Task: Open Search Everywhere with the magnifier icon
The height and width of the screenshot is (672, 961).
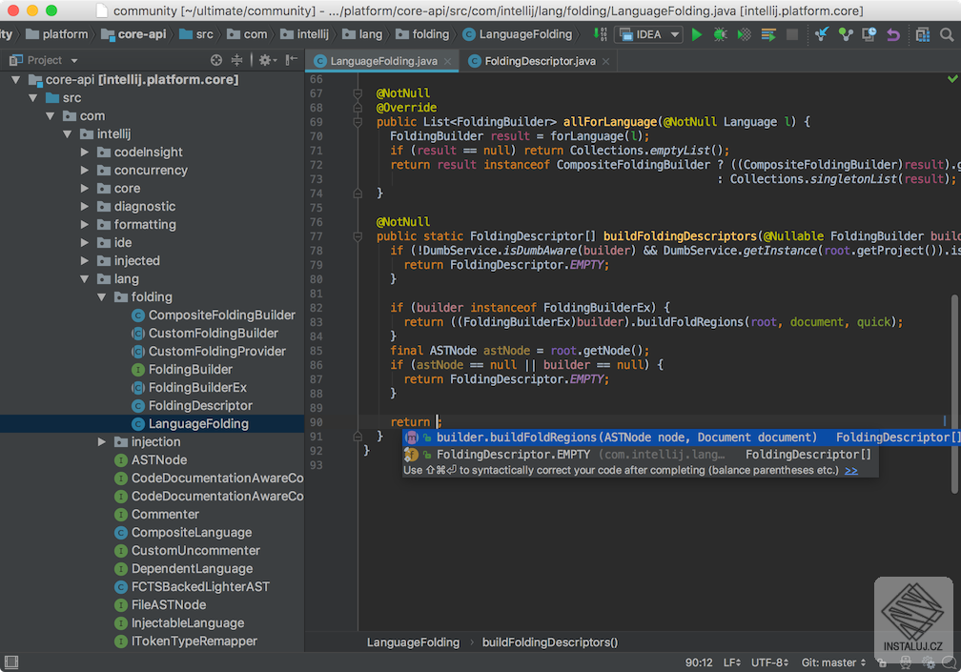Action: [946, 35]
